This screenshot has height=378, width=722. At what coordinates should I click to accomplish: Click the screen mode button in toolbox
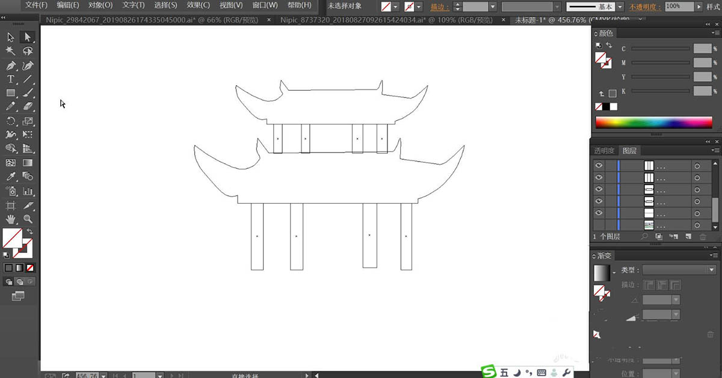click(x=18, y=296)
